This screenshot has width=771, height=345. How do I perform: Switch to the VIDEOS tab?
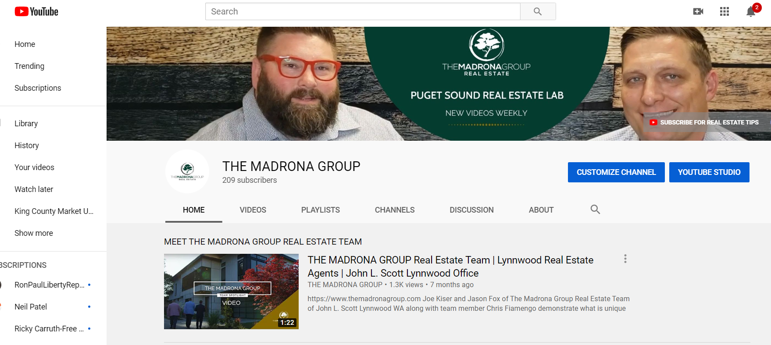coord(253,210)
